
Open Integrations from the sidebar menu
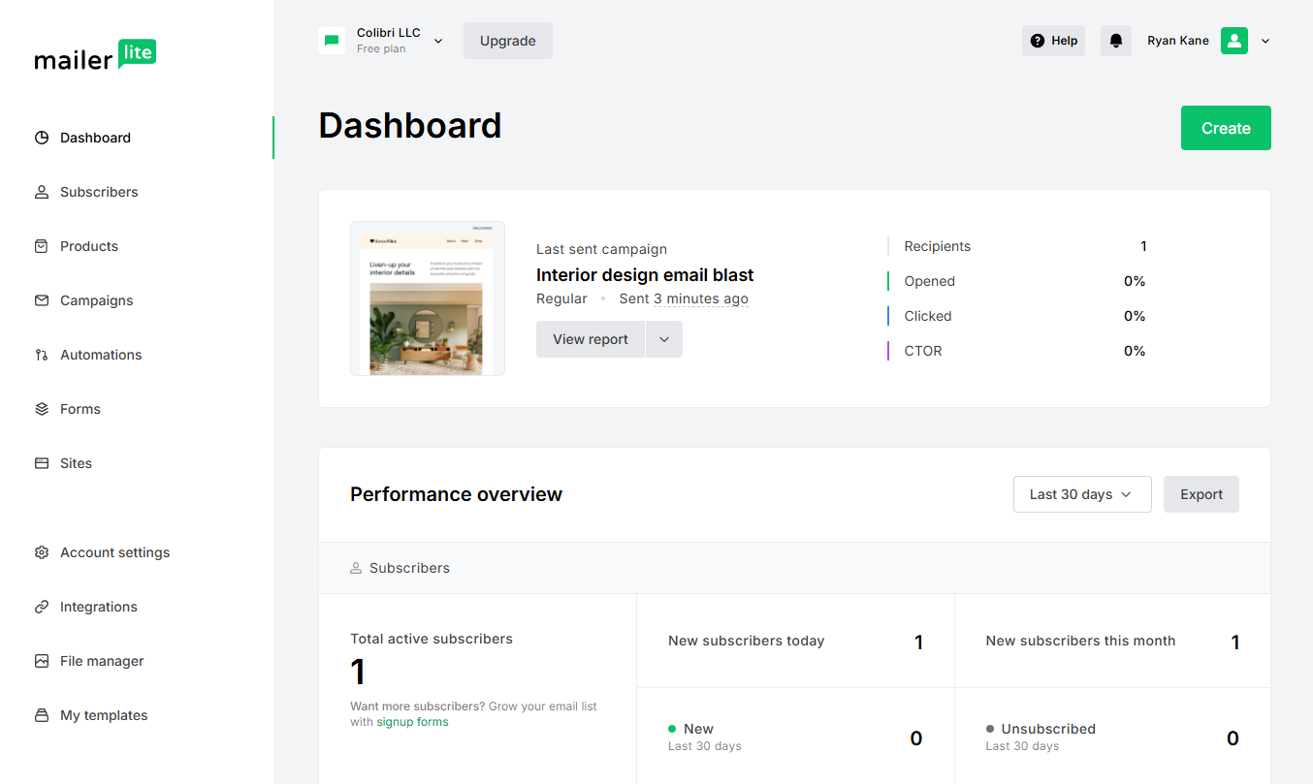pyautogui.click(x=42, y=606)
